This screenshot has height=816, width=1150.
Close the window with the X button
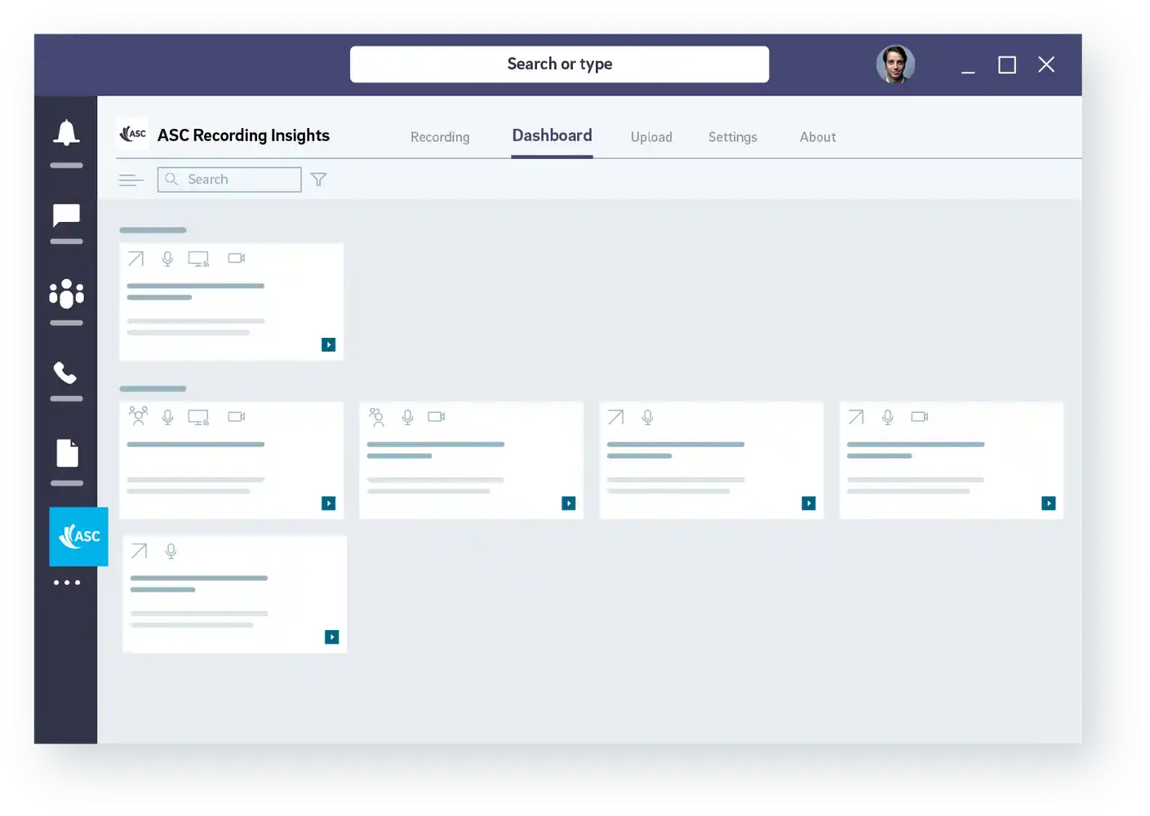1046,64
